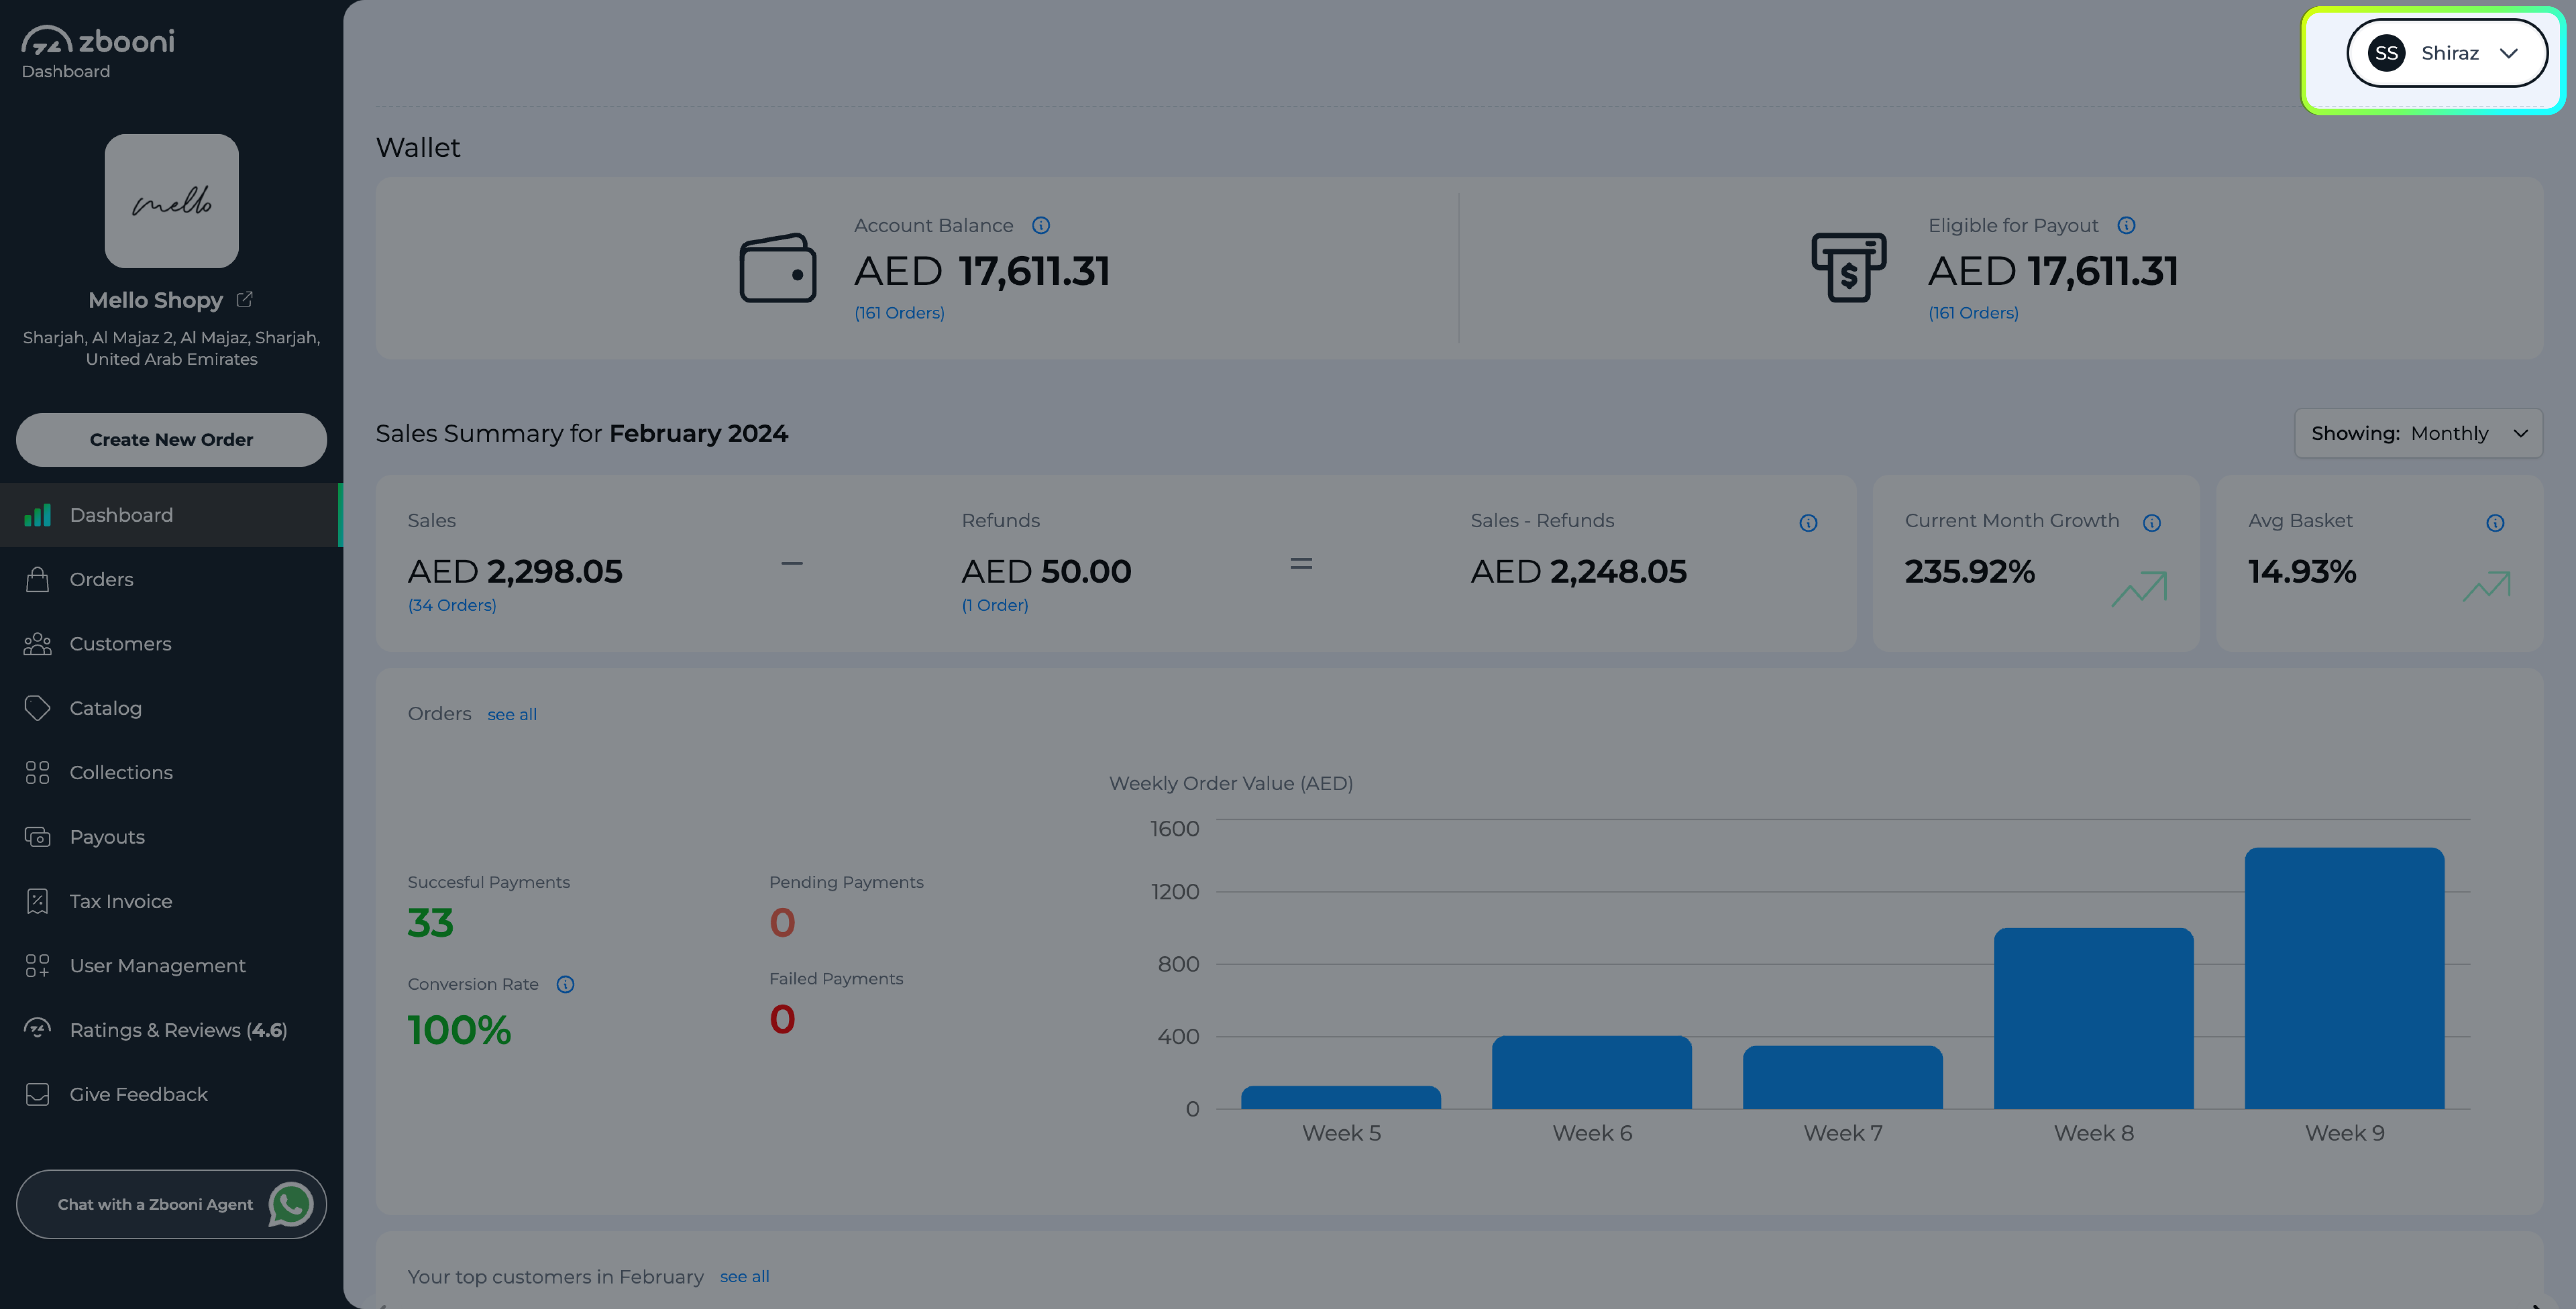Open Mello Shopy external link icon
The width and height of the screenshot is (2576, 1309).
[x=245, y=299]
